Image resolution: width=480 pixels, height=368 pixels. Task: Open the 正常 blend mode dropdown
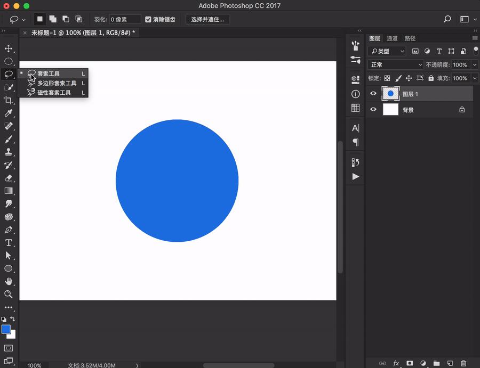[396, 64]
